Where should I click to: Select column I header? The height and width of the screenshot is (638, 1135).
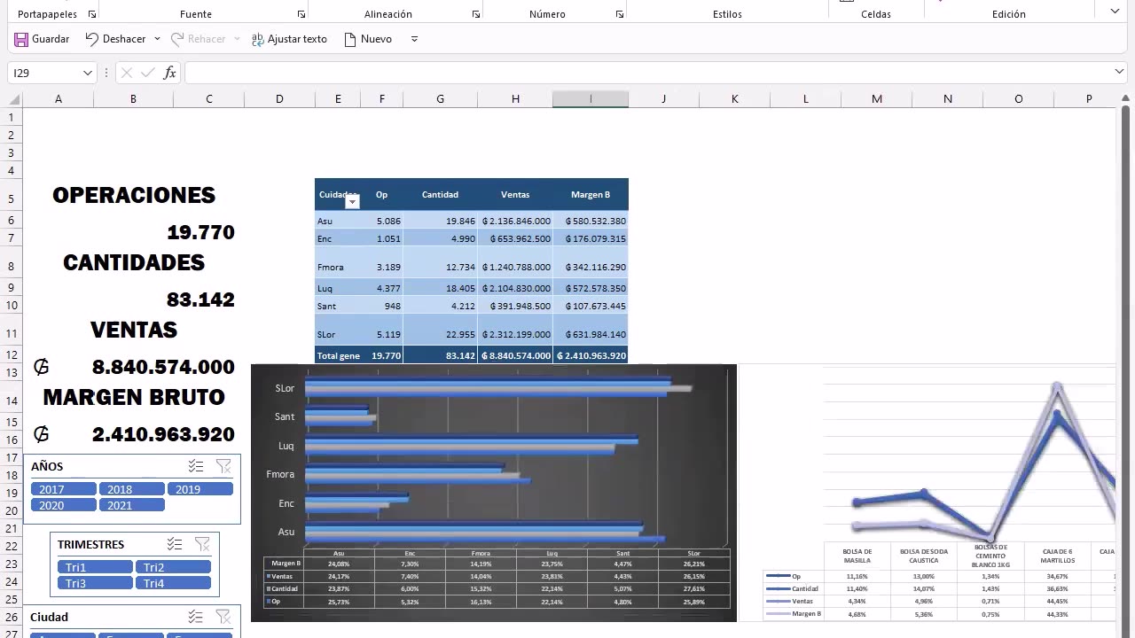pos(591,99)
